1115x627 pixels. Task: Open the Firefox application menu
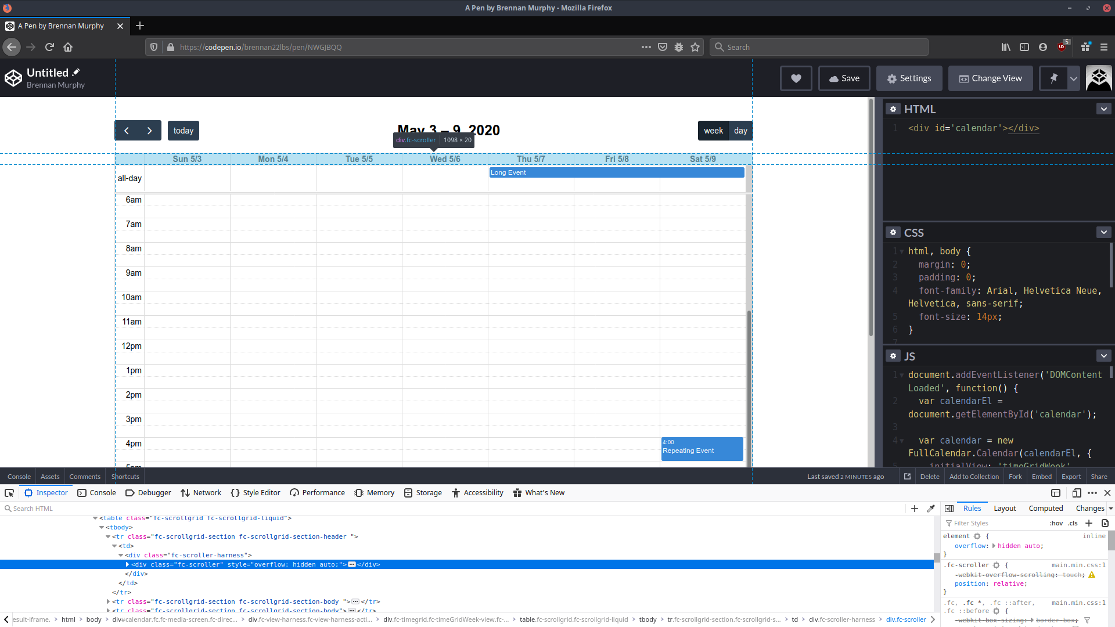point(1105,47)
